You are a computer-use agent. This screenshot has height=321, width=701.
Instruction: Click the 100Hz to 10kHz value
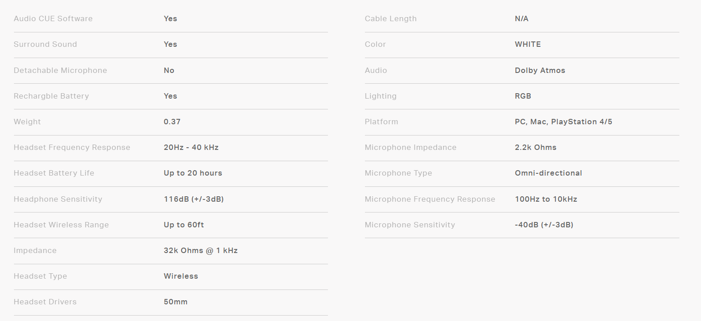click(546, 199)
